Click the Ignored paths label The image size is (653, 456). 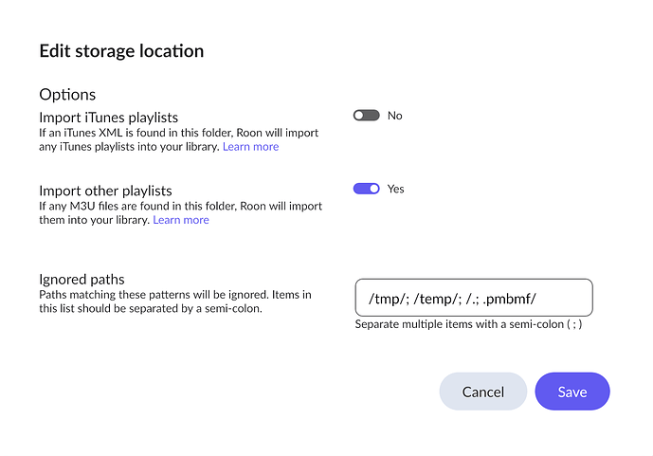tap(82, 279)
